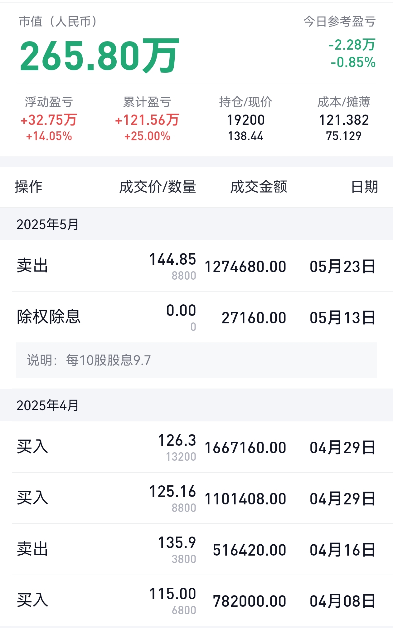
Task: Open the 买入 record at 126.3
Action: [196, 447]
